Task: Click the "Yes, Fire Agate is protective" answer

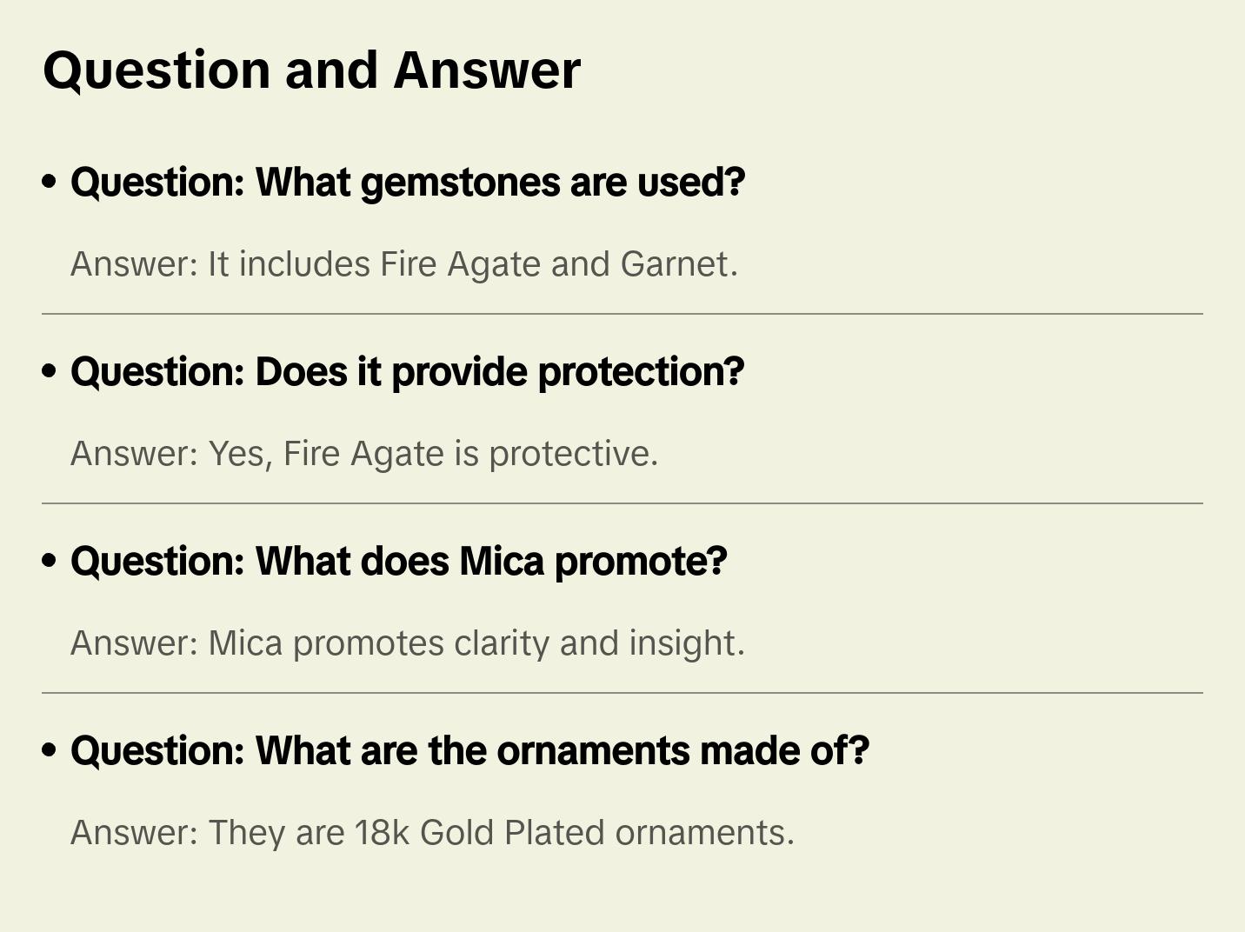Action: click(364, 454)
